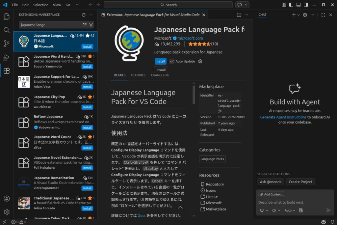Refresh the extensions marketplace list
The width and height of the screenshot is (337, 225).
point(84,15)
